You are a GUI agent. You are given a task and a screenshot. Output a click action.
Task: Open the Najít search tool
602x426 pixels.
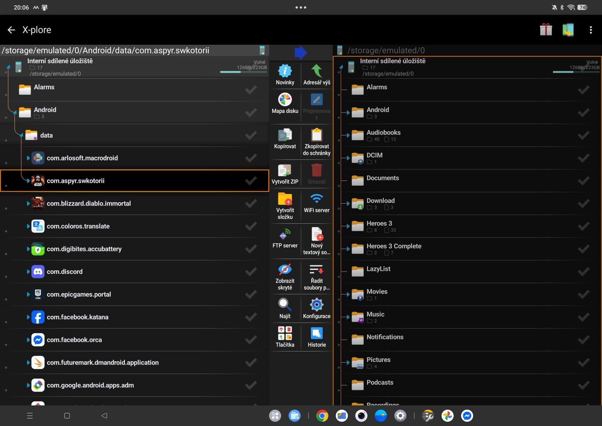pyautogui.click(x=285, y=308)
